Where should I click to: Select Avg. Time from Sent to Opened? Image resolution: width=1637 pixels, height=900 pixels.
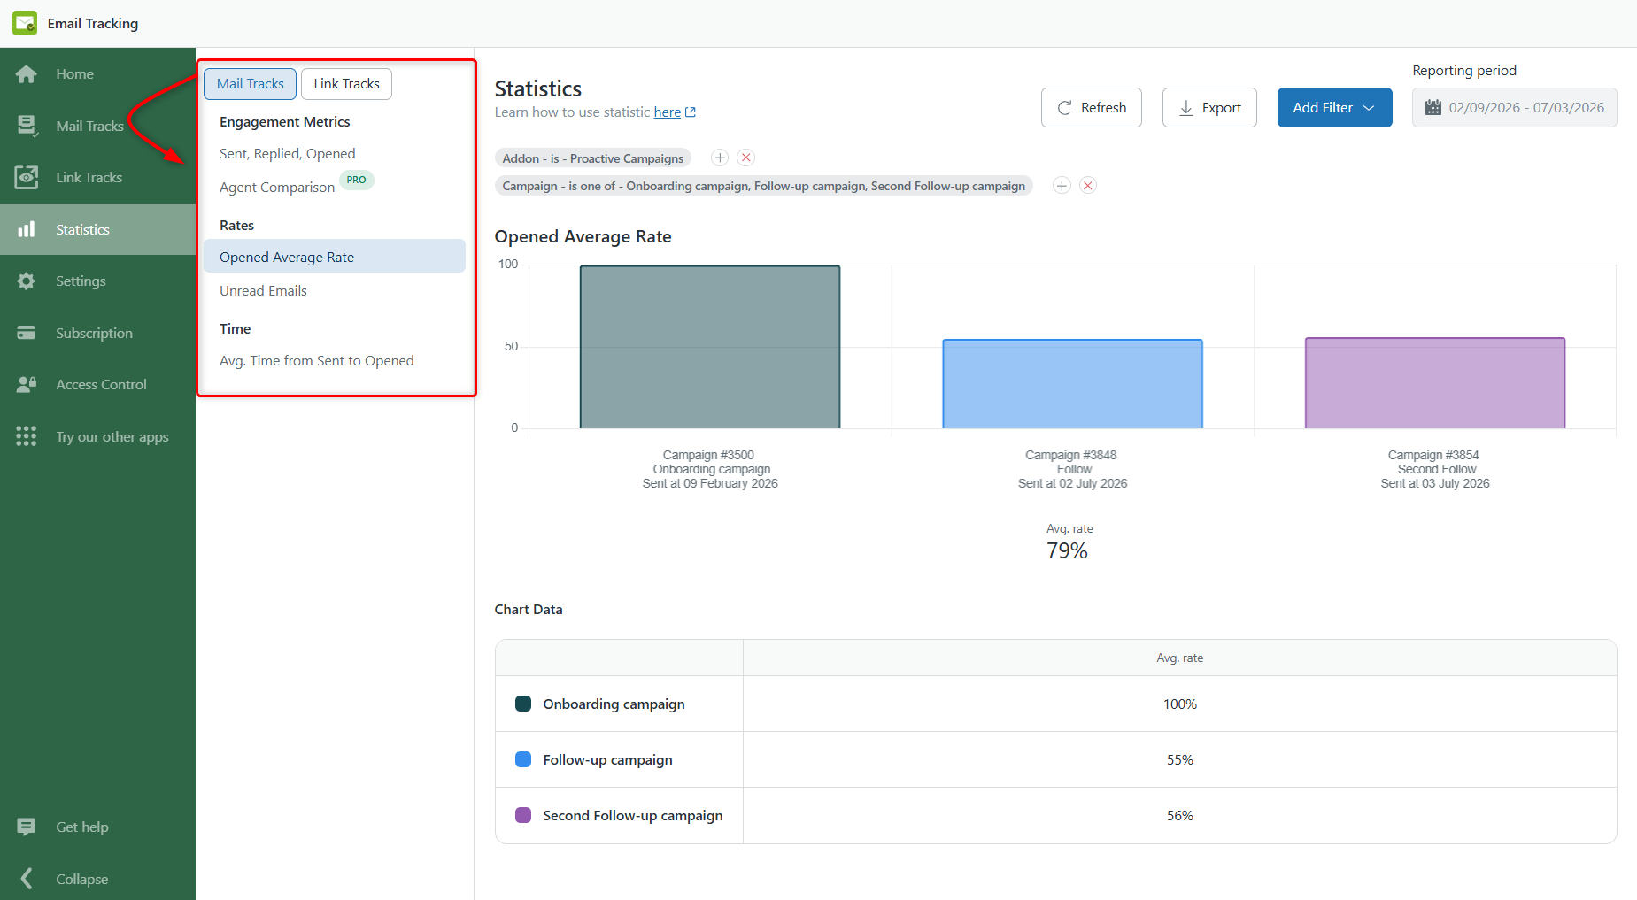pyautogui.click(x=317, y=361)
